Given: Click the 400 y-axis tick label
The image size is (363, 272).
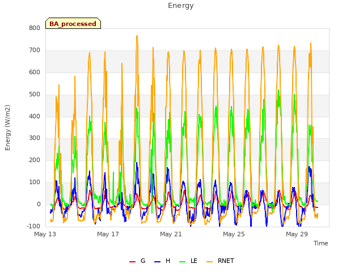Looking at the screenshot, I should 35,116.
